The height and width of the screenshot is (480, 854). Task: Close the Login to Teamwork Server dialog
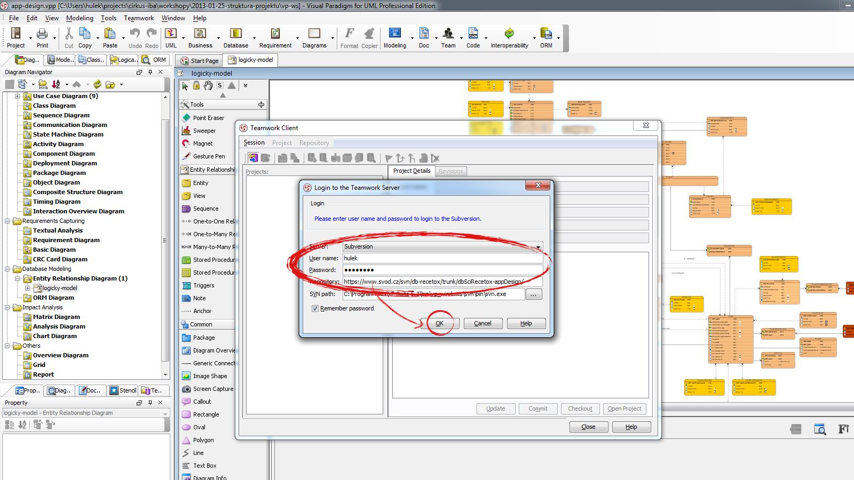(538, 185)
